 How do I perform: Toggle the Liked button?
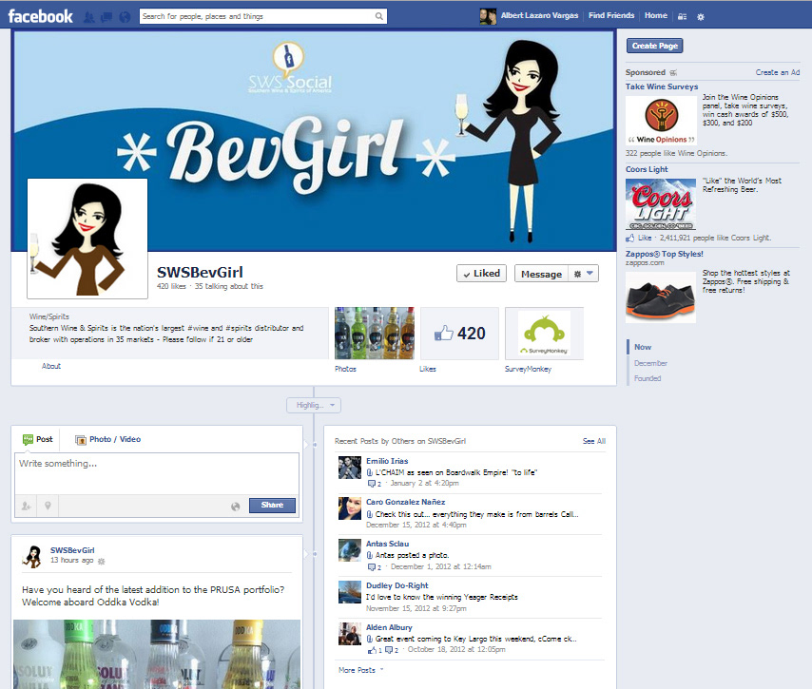pos(482,274)
